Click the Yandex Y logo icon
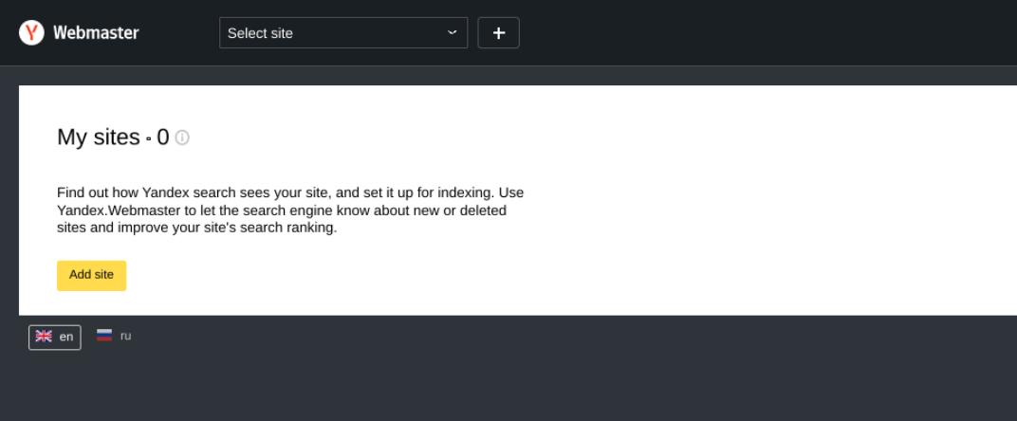 31,32
